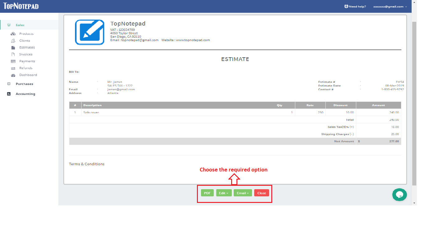Click the Need help lifebuoy icon

[x=346, y=7]
